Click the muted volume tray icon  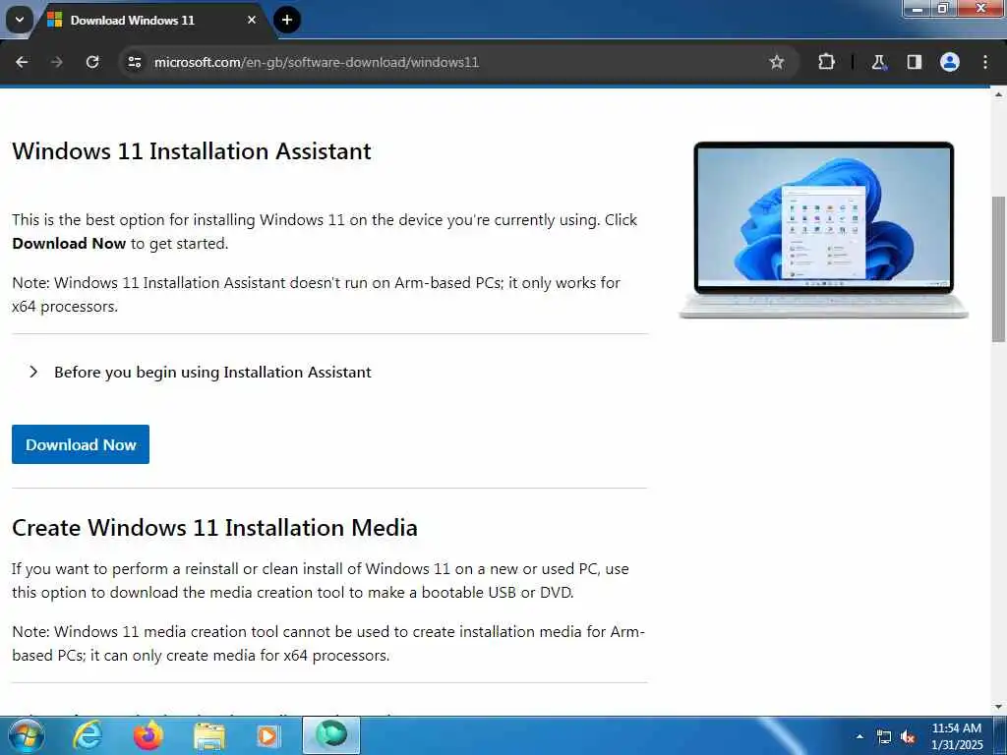pyautogui.click(x=908, y=737)
